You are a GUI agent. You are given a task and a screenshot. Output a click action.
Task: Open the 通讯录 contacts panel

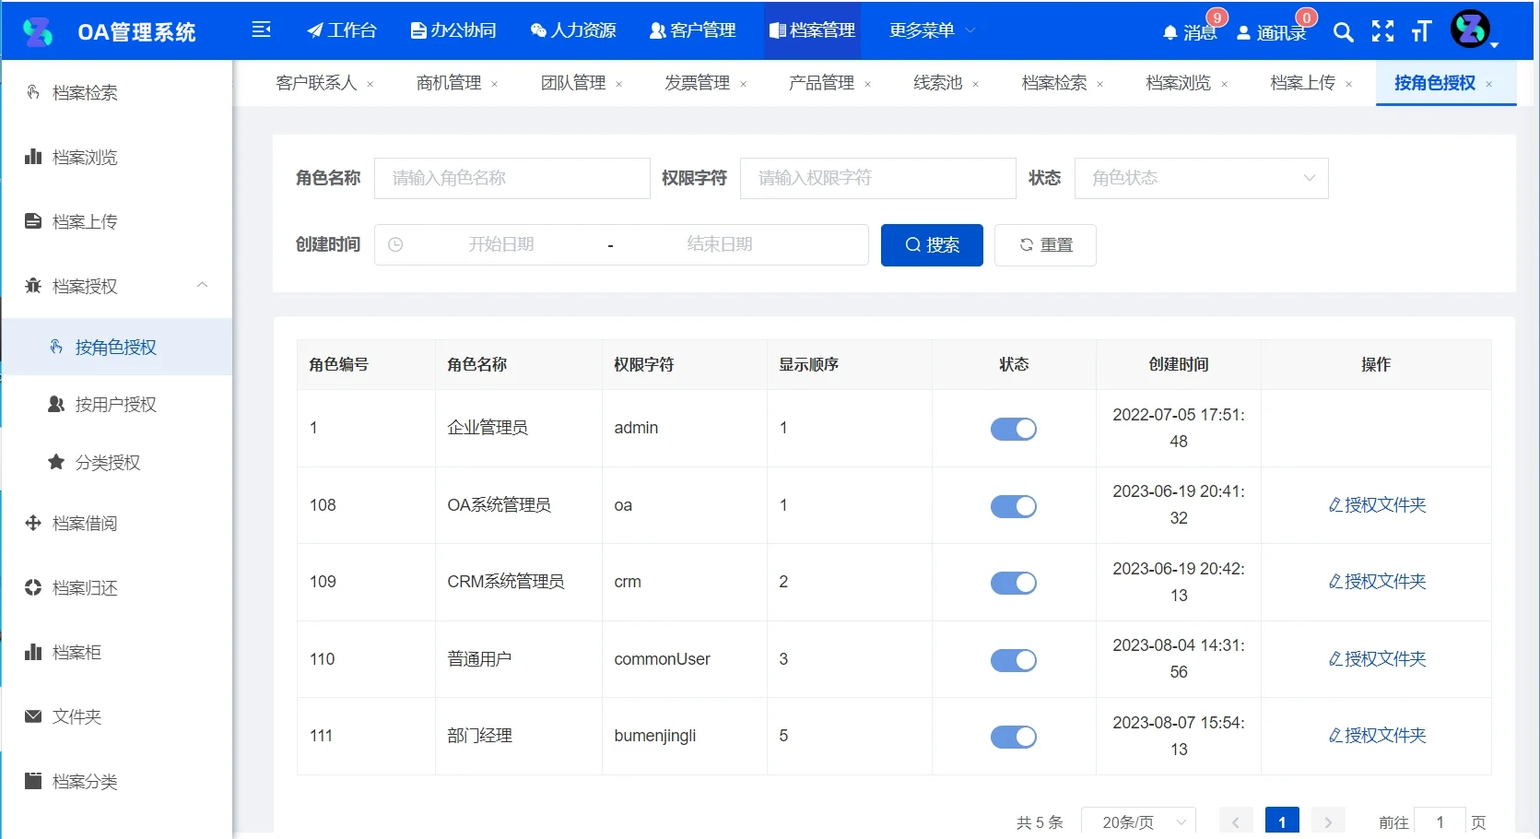tap(1272, 32)
